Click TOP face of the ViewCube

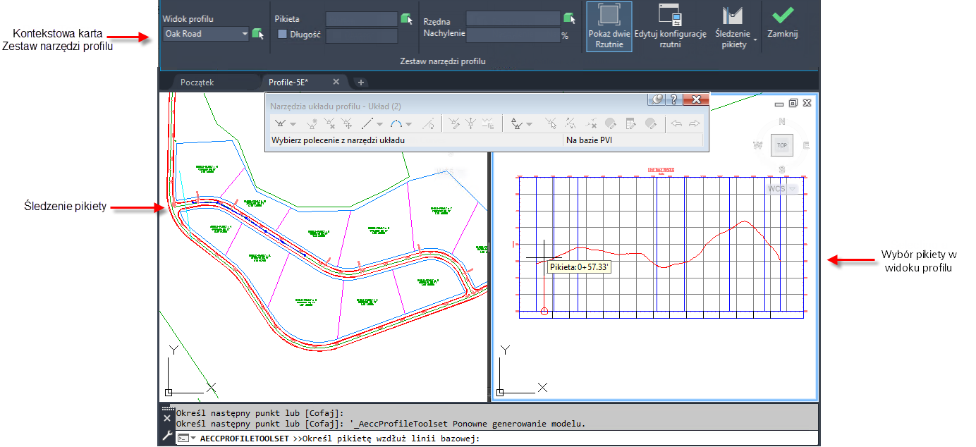click(781, 145)
